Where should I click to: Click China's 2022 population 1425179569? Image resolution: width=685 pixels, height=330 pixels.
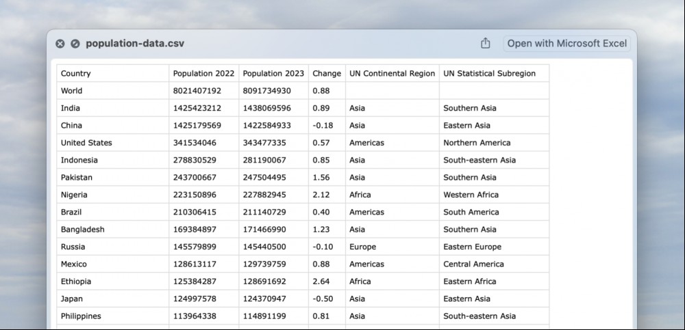[x=197, y=125]
